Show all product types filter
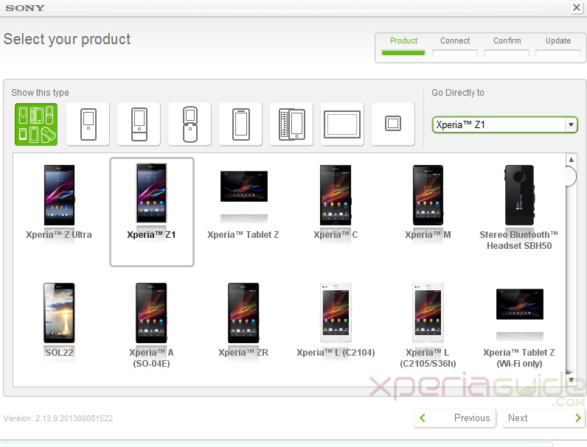Viewport: 587px width, 447px height. [x=36, y=124]
